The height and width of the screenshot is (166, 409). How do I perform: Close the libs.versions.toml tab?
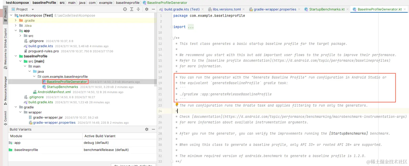tap(244, 9)
